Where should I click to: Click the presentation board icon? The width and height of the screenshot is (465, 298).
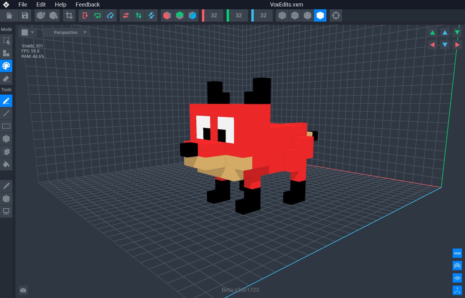point(6,211)
